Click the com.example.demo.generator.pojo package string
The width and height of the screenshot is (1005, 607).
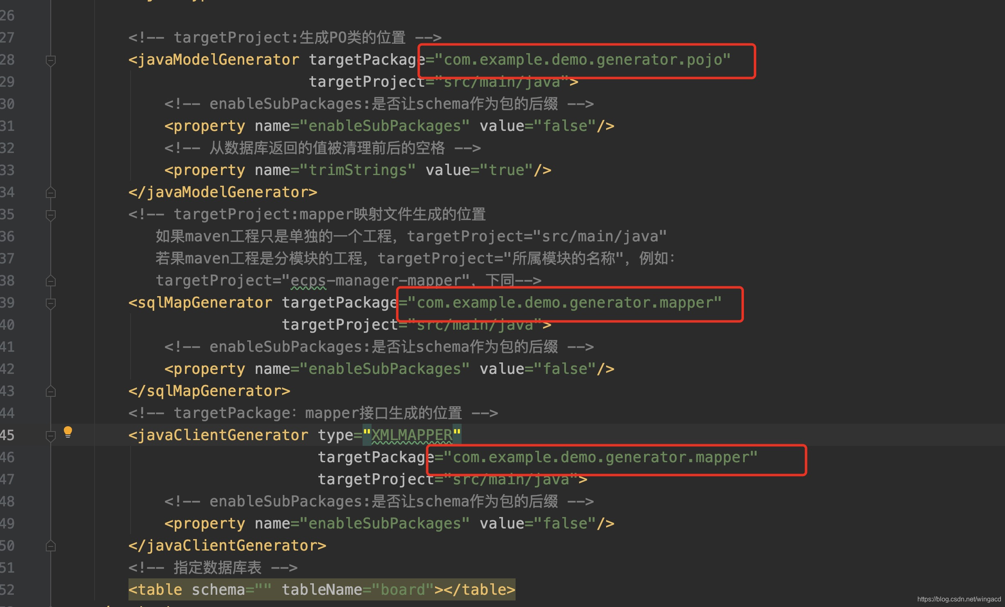click(x=583, y=60)
